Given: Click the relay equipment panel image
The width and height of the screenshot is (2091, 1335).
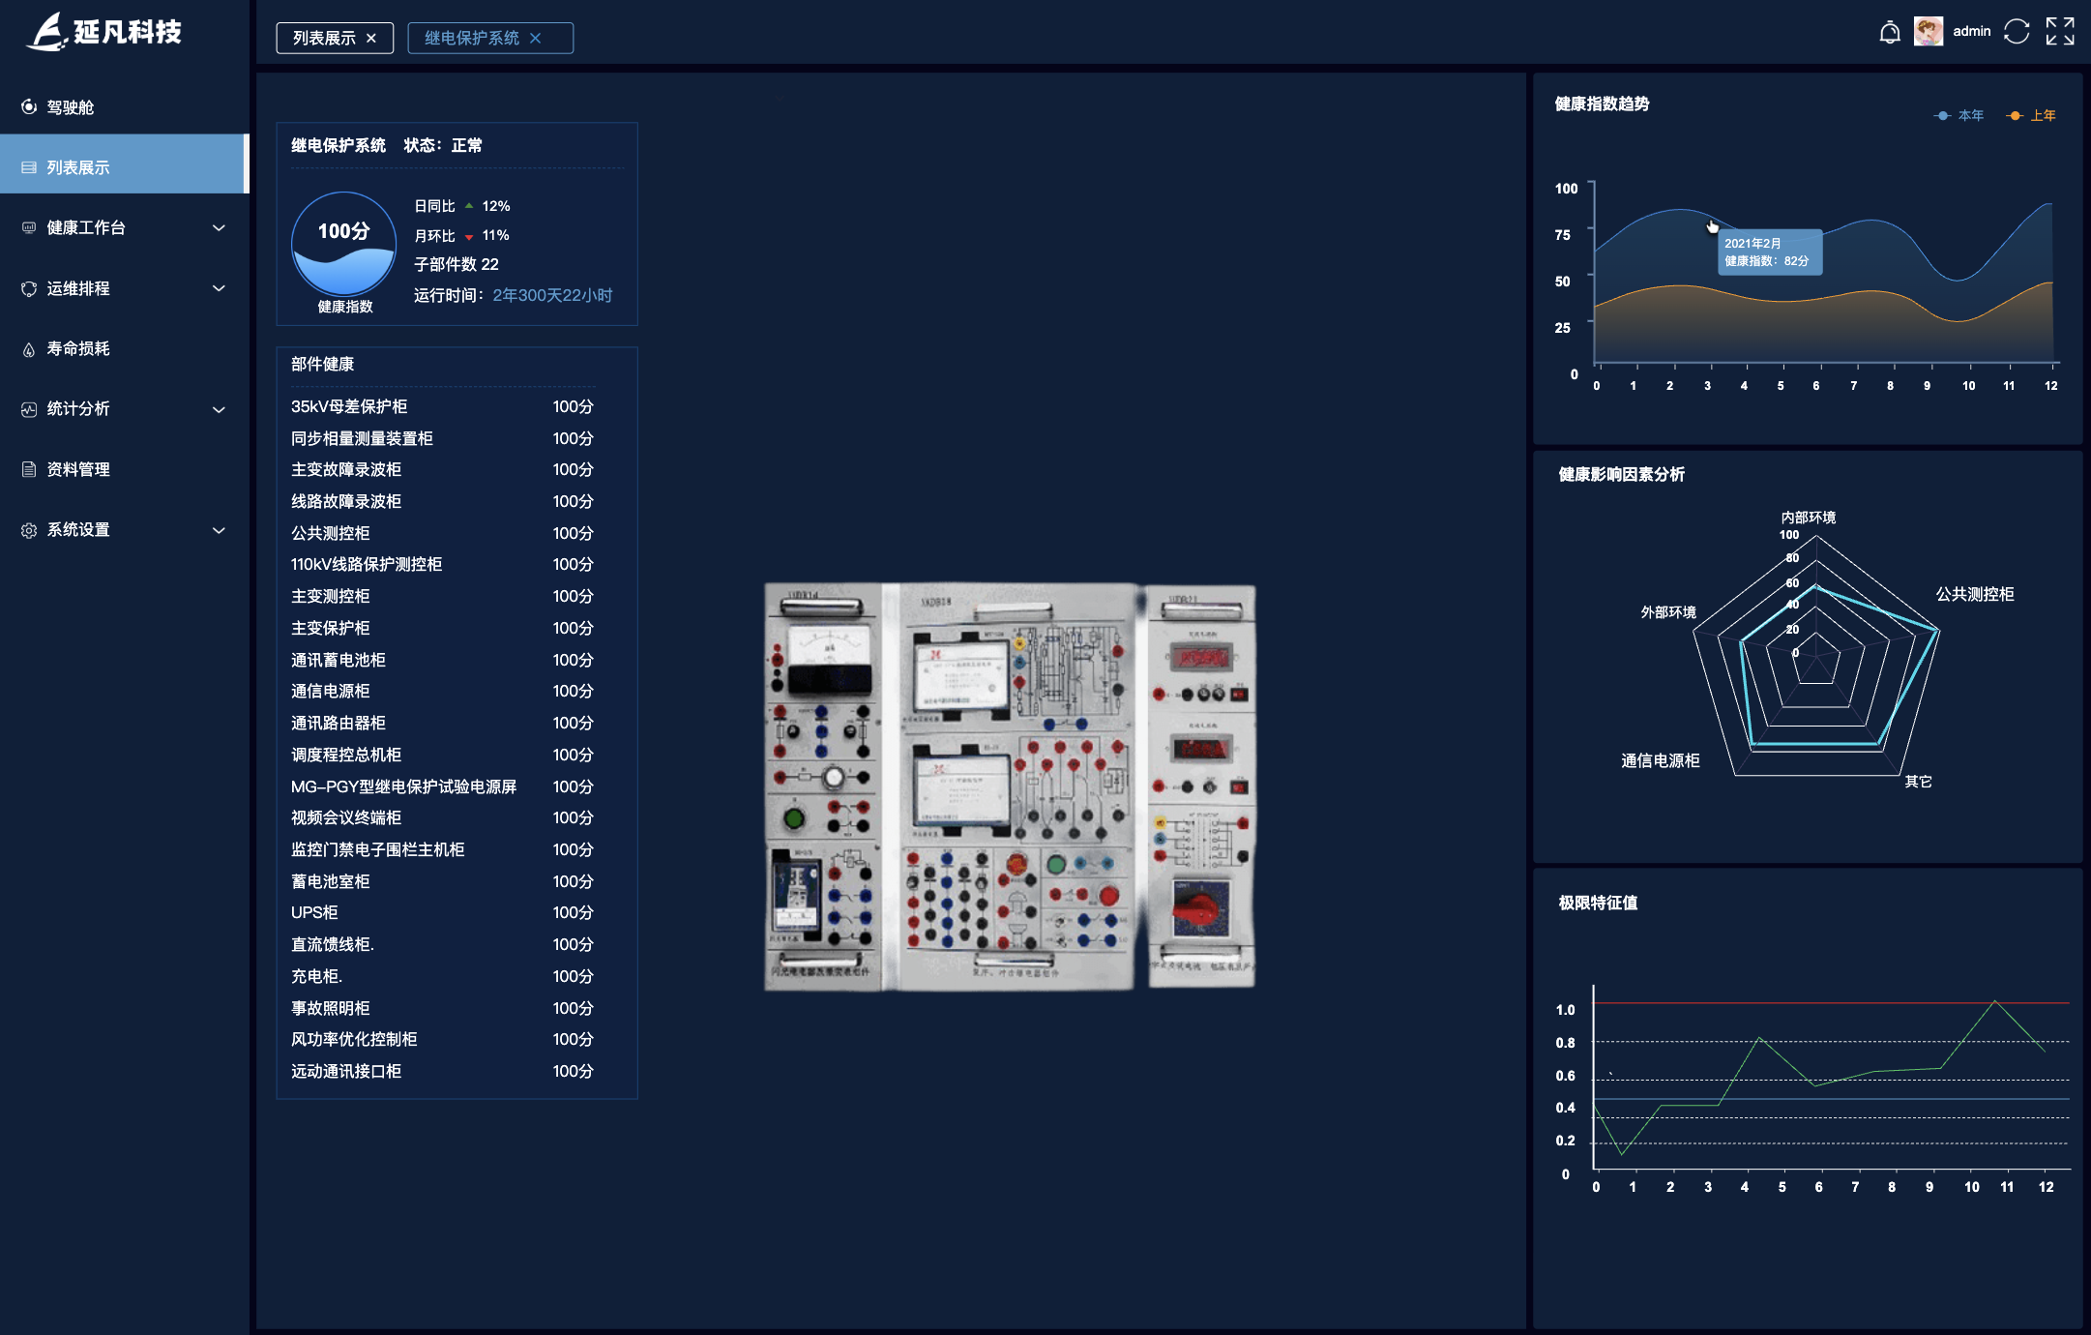Looking at the screenshot, I should click(1009, 786).
